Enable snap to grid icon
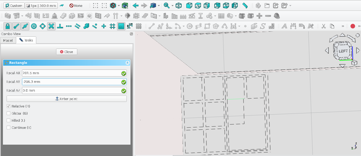The width and height of the screenshot is (361, 156). coord(112,26)
